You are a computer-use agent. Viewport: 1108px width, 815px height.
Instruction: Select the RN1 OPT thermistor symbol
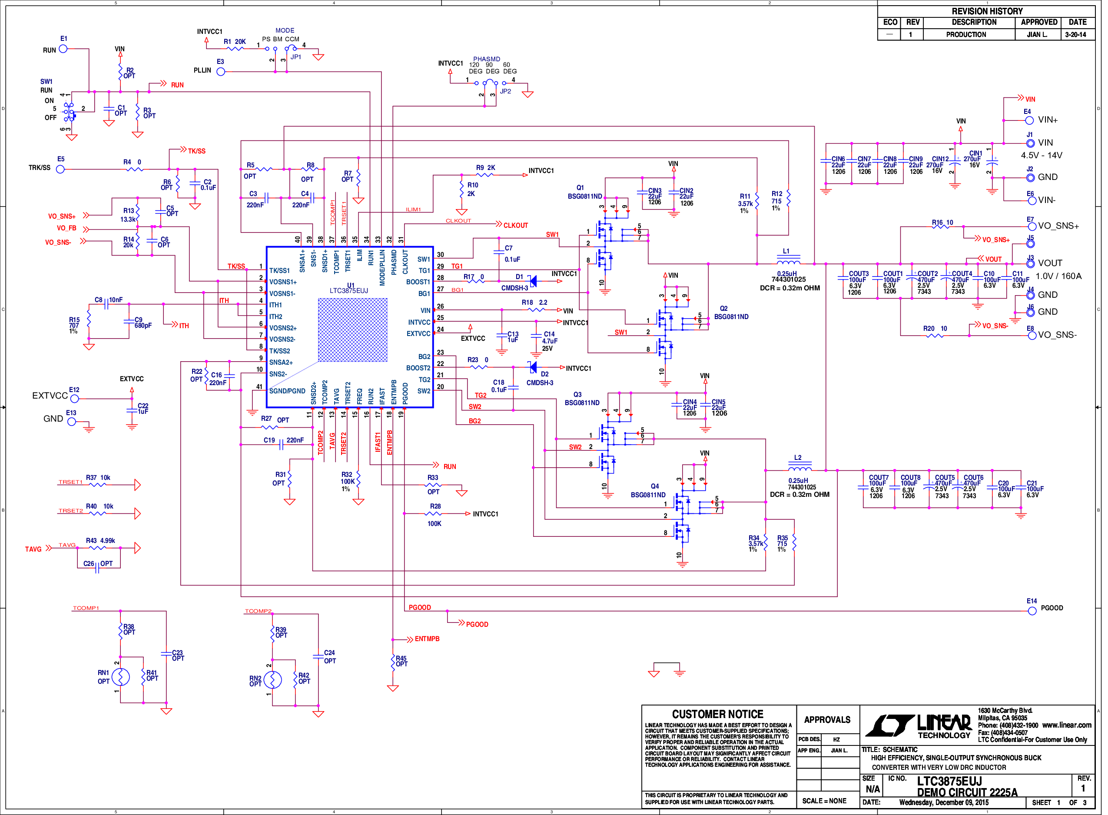(x=120, y=676)
